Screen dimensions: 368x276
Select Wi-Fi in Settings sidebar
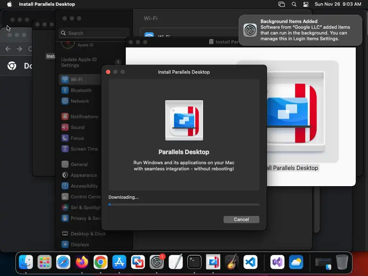click(80, 79)
